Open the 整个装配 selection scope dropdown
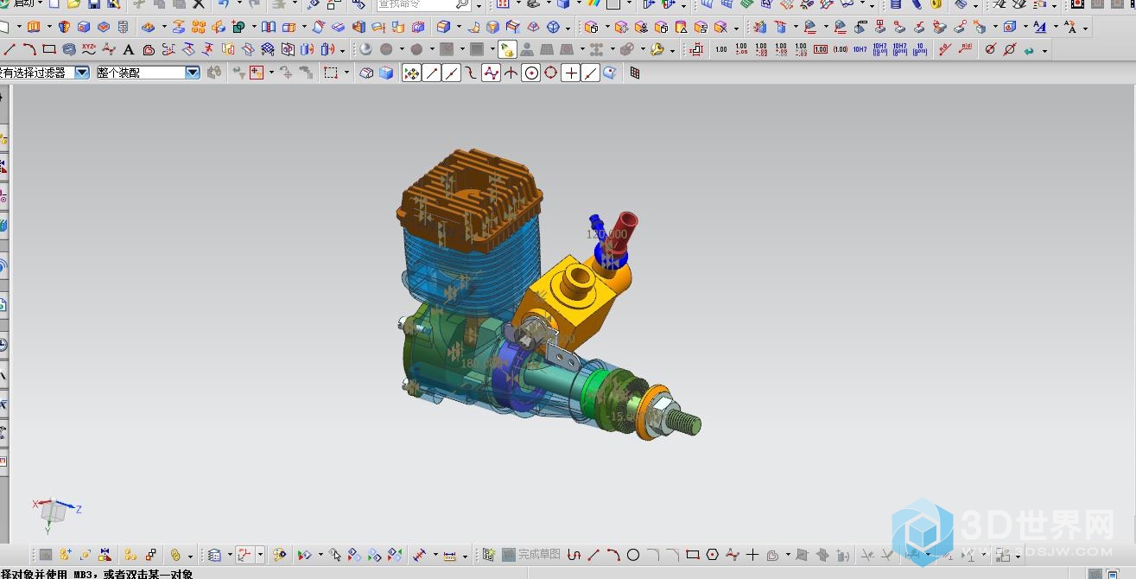This screenshot has width=1136, height=579. pyautogui.click(x=193, y=73)
